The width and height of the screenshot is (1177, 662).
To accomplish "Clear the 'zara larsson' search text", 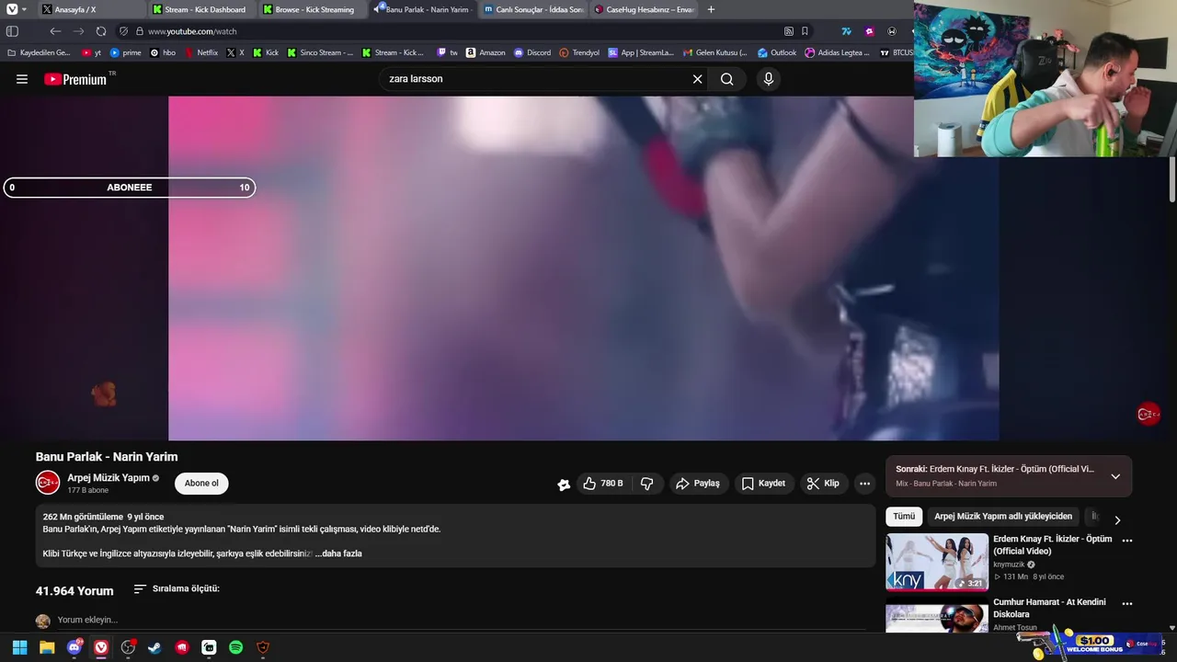I will [697, 79].
